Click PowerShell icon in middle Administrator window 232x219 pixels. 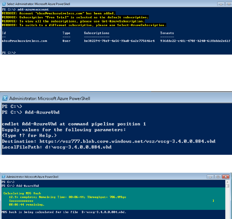5,98
